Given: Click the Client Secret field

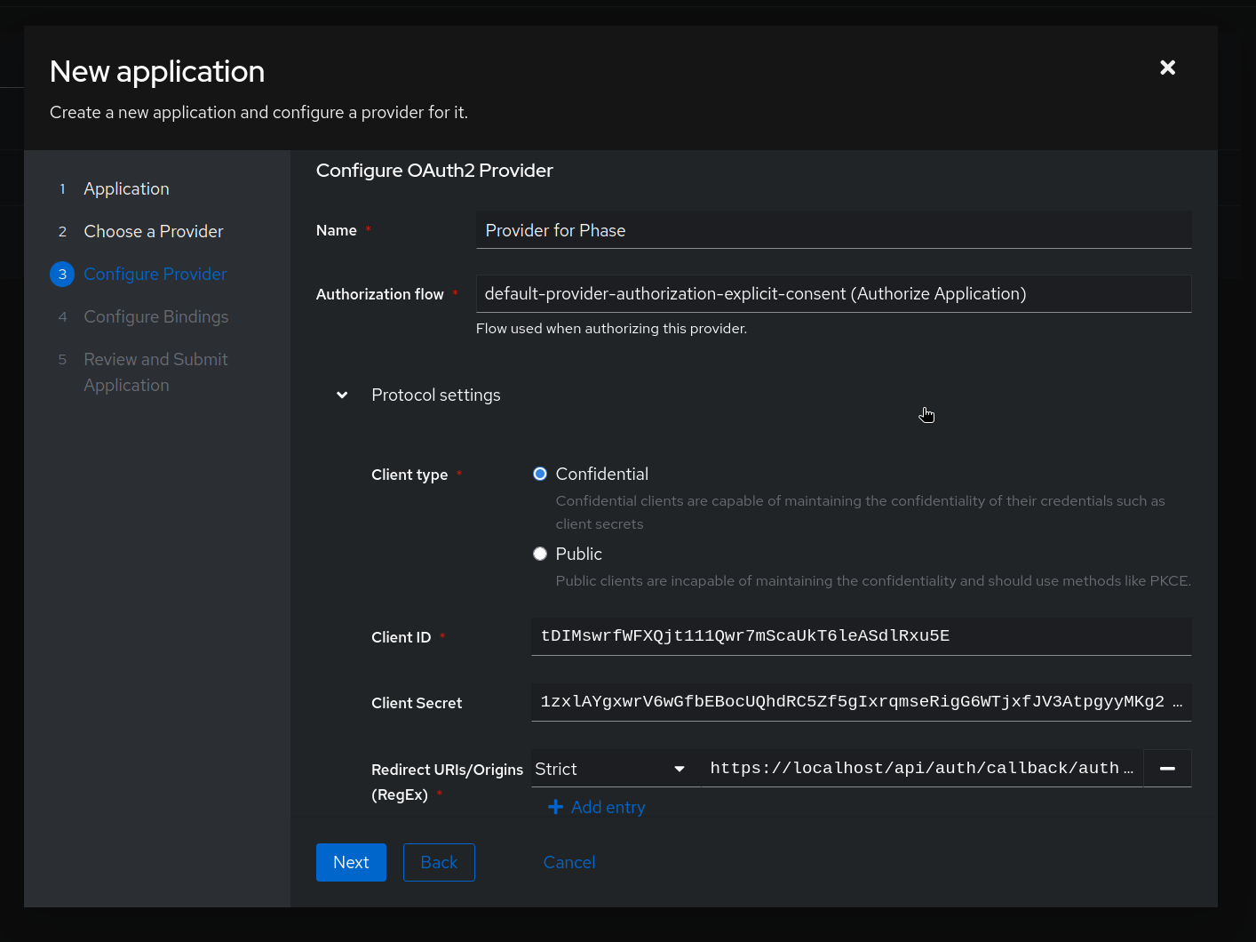Looking at the screenshot, I should pos(861,701).
